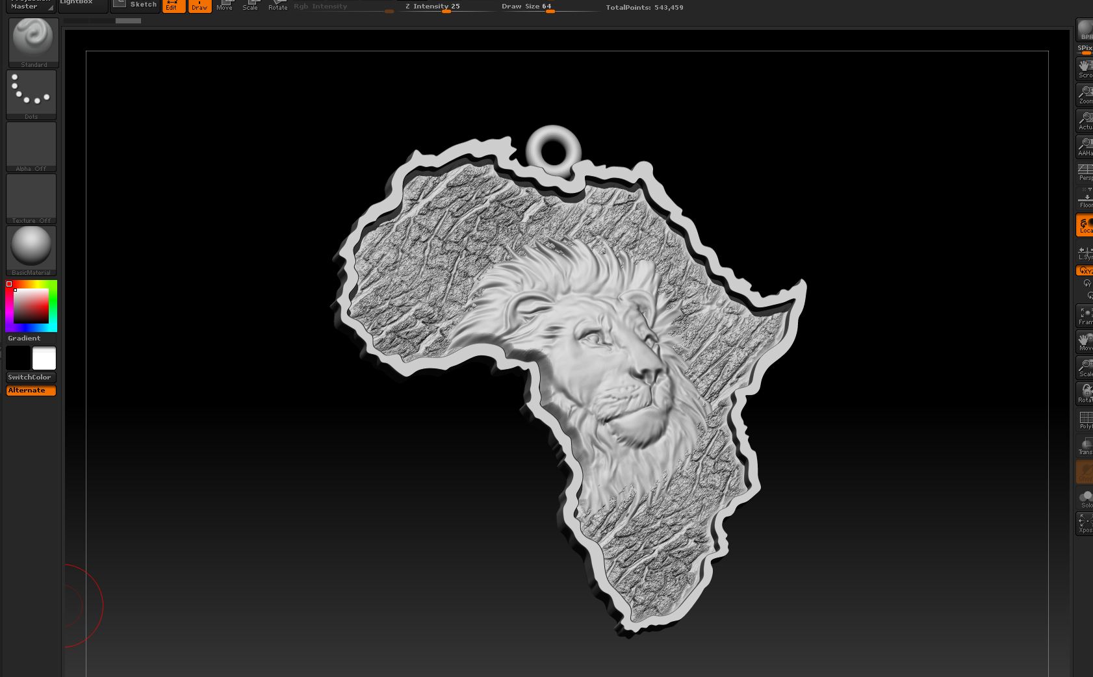1093x677 pixels.
Task: Open the LightBox browser
Action: [x=83, y=5]
